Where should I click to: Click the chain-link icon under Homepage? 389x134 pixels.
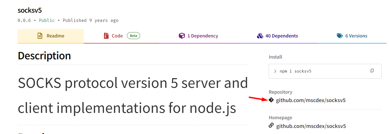pyautogui.click(x=271, y=126)
